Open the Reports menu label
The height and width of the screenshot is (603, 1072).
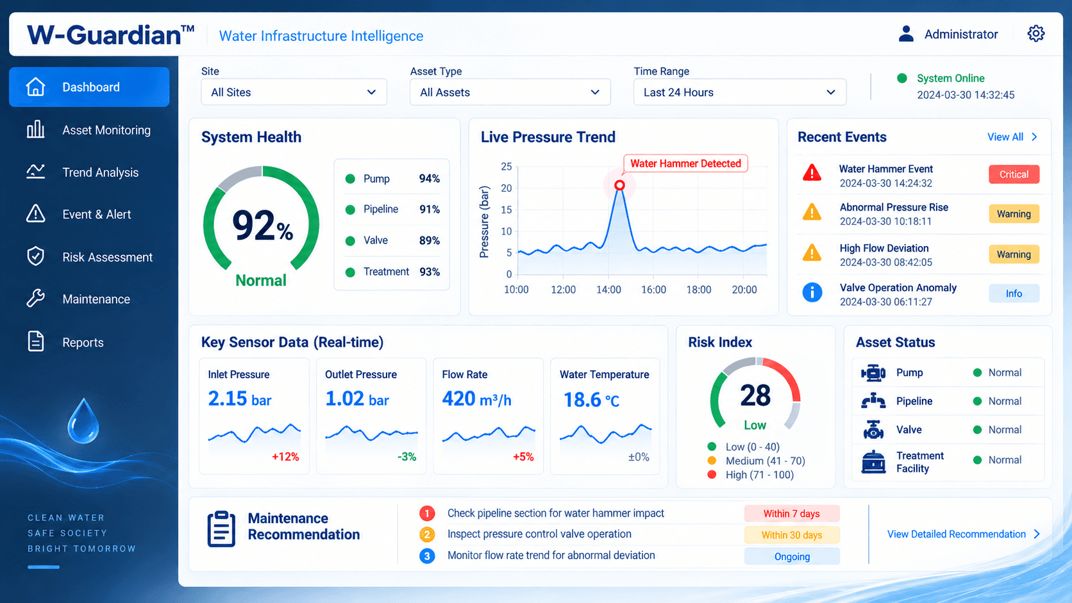click(x=83, y=342)
